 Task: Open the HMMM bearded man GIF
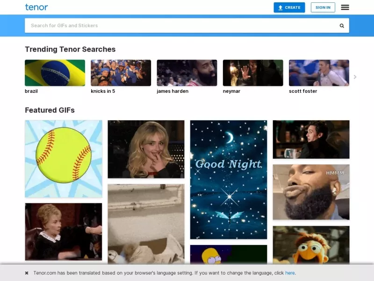coord(311,192)
